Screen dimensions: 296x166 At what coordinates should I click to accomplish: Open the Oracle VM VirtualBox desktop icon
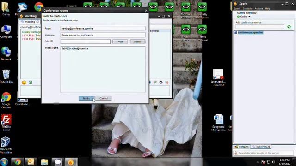pyautogui.click(x=6, y=145)
